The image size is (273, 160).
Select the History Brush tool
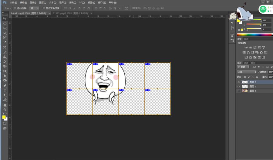(5, 62)
